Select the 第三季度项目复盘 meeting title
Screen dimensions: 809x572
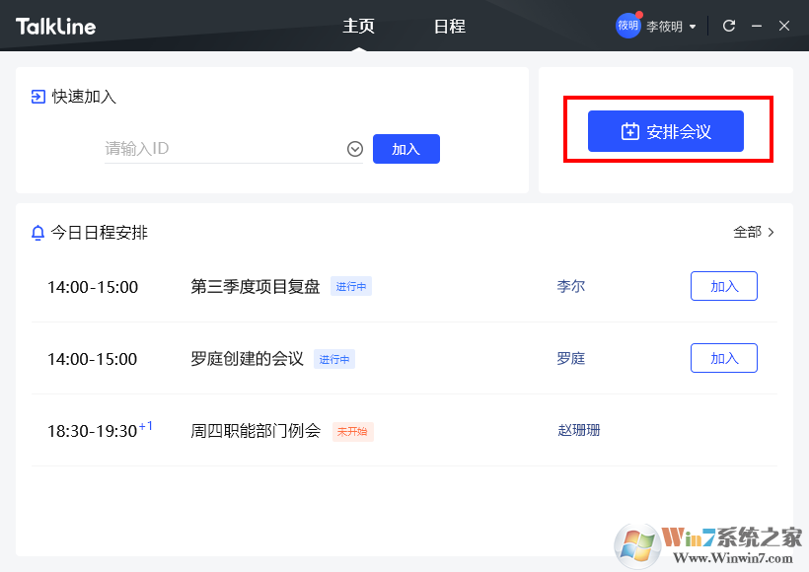256,286
